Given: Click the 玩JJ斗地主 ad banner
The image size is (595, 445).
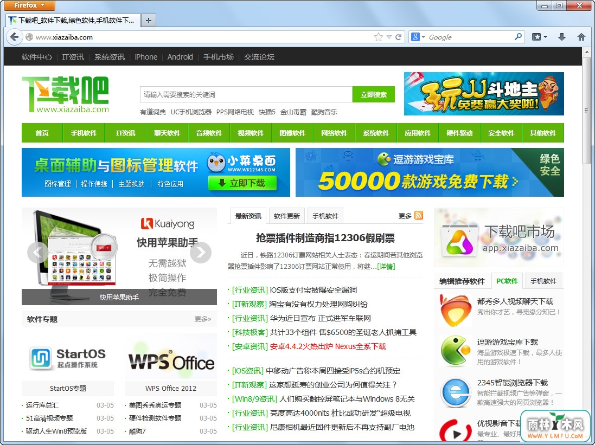Looking at the screenshot, I should 484,94.
